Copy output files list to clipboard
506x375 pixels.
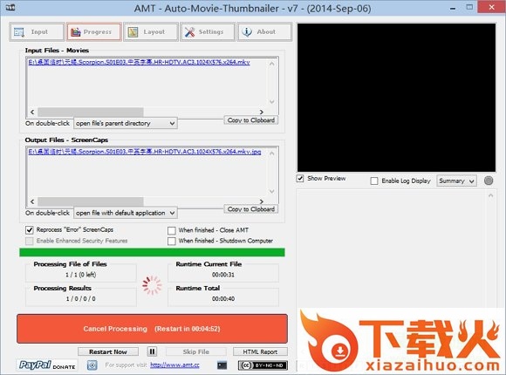[251, 209]
